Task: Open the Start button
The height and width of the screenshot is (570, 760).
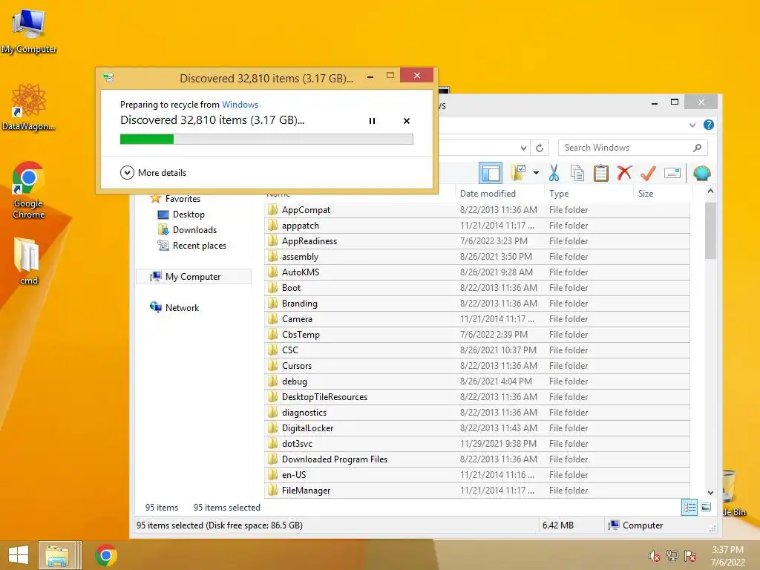Action: (x=19, y=555)
